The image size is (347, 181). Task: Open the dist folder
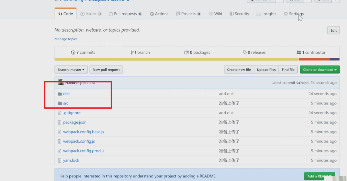67,94
